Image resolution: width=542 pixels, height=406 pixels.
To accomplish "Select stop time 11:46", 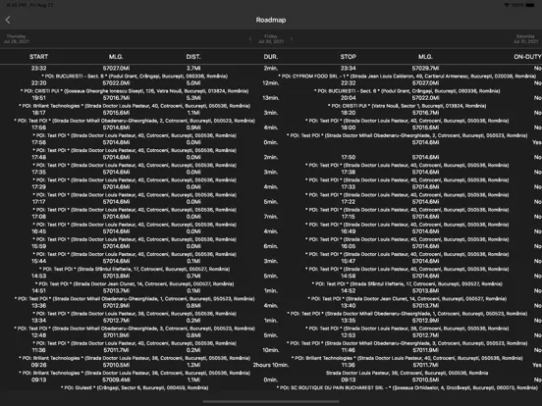I will [x=349, y=350].
